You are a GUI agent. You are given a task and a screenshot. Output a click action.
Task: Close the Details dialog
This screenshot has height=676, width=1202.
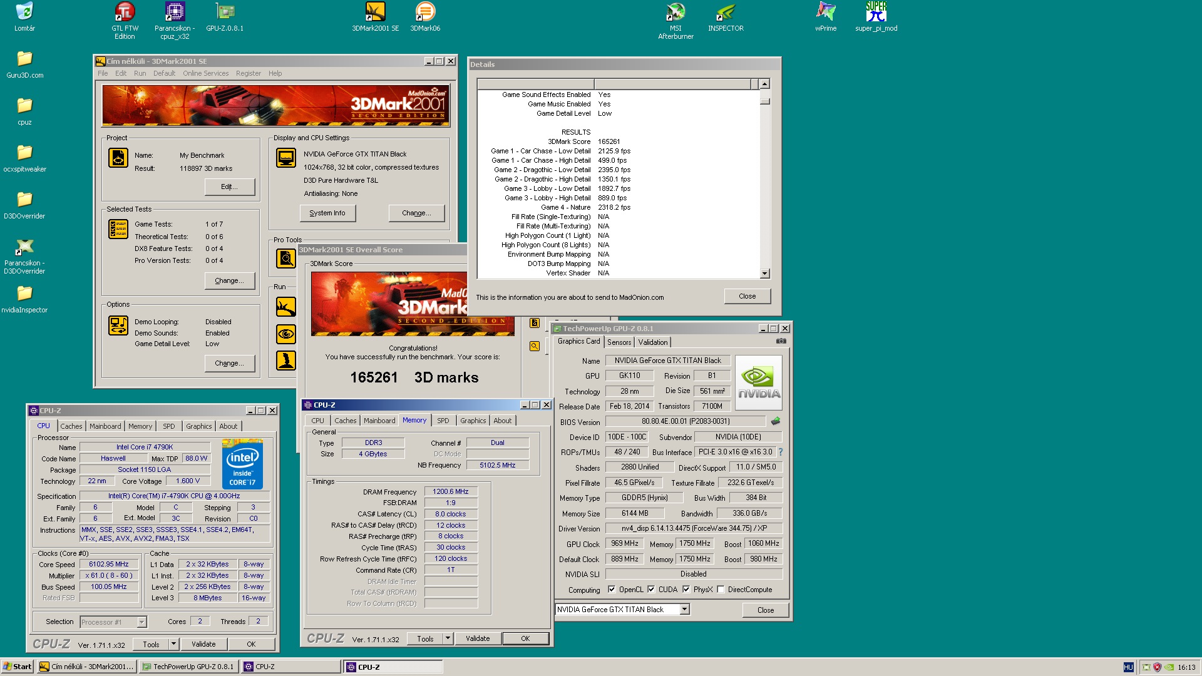[747, 296]
